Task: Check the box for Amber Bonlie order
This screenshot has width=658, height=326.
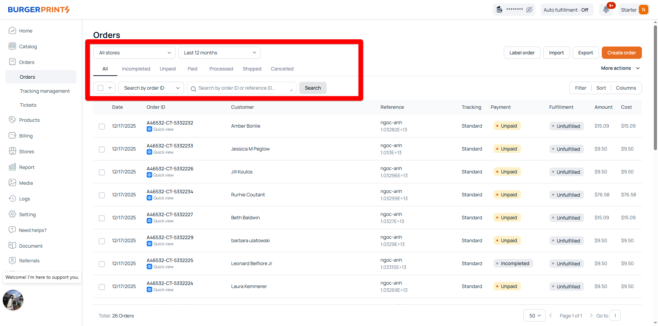Action: 102,127
